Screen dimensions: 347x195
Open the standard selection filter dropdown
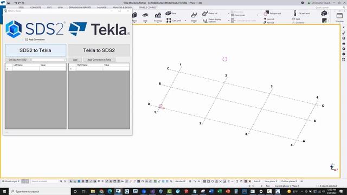tap(180, 181)
